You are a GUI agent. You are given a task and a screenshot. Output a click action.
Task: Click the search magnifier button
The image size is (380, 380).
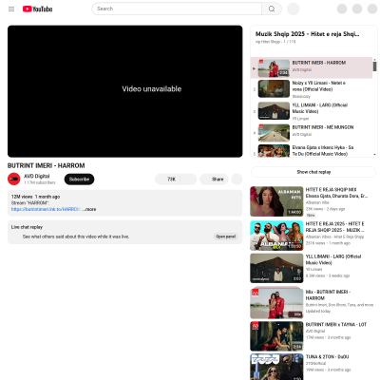tap(272, 9)
